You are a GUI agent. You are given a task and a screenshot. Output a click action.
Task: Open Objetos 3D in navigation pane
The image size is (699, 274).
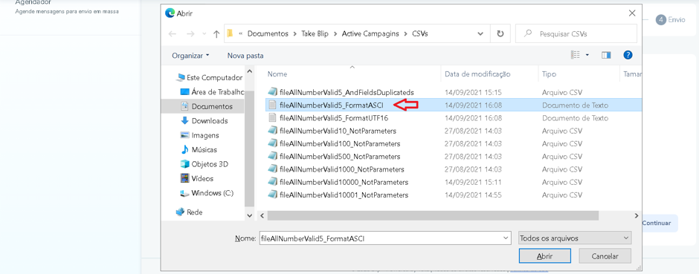click(x=204, y=164)
